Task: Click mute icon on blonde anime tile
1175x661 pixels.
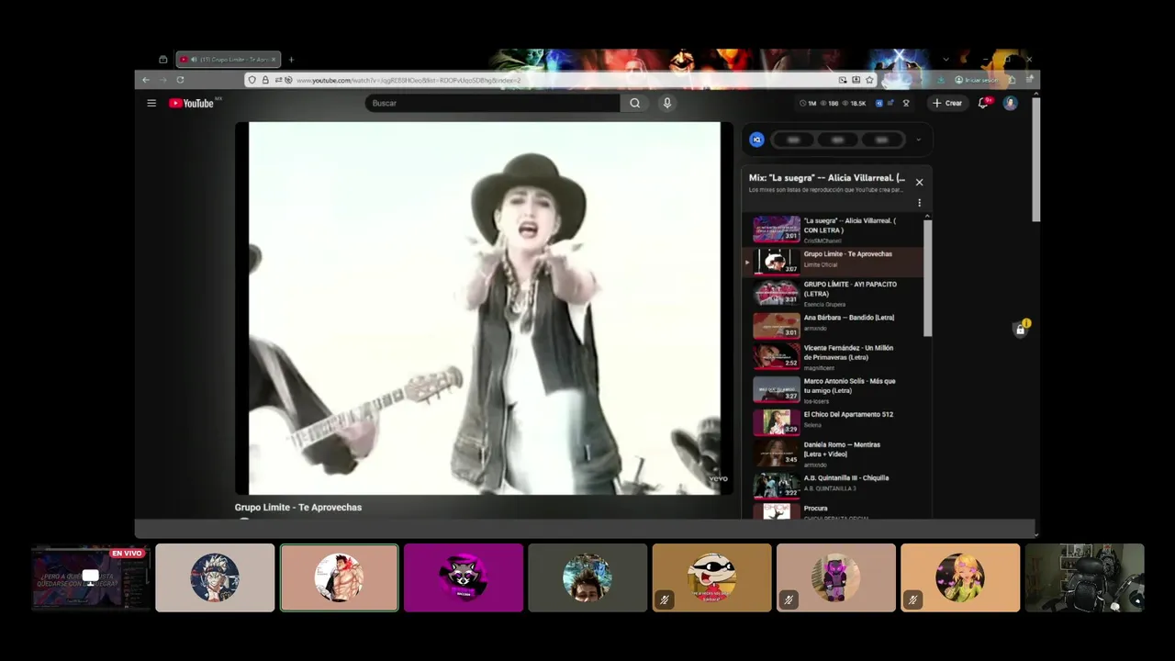Action: 912,600
